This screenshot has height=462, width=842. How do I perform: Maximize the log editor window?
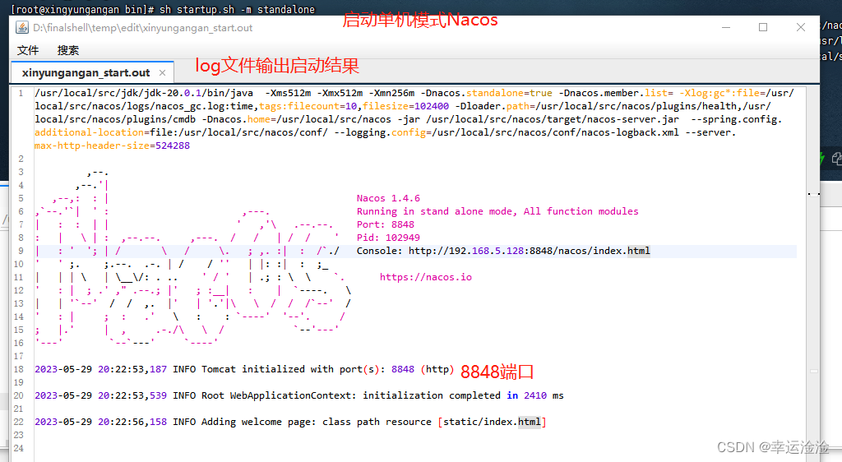(762, 27)
